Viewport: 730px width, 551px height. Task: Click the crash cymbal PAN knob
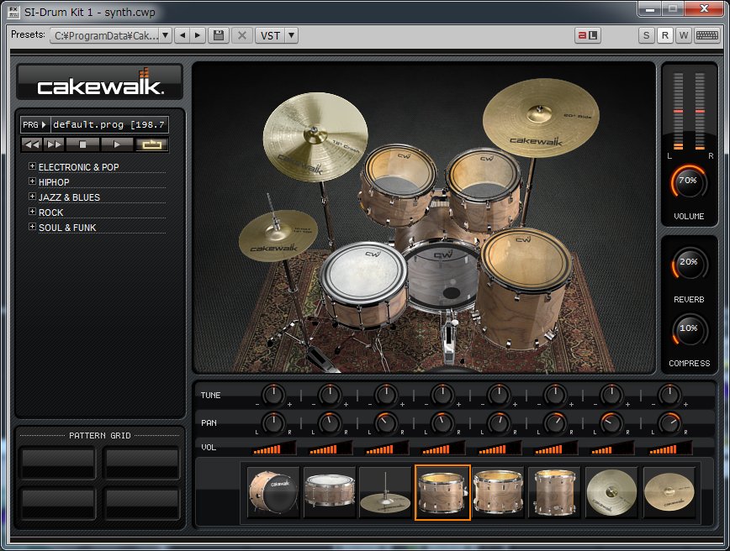[x=611, y=423]
